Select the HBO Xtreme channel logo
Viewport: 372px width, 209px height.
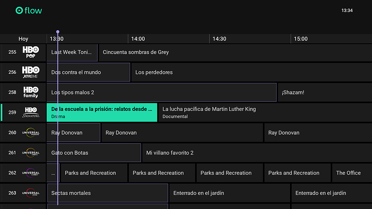point(31,72)
